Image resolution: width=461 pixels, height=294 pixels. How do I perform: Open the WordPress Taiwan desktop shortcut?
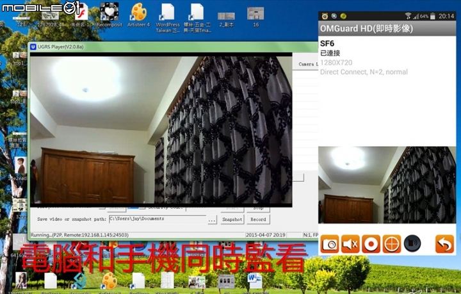(x=168, y=18)
